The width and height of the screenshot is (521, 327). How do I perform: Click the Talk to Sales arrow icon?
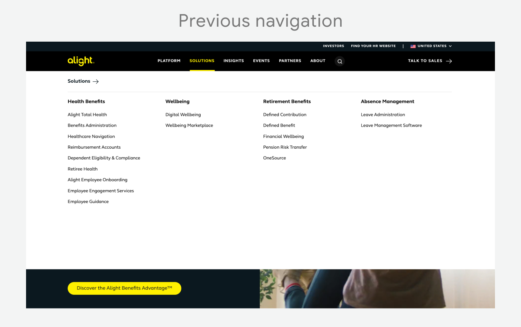(449, 61)
